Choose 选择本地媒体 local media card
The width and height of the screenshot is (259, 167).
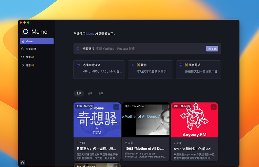point(99,69)
